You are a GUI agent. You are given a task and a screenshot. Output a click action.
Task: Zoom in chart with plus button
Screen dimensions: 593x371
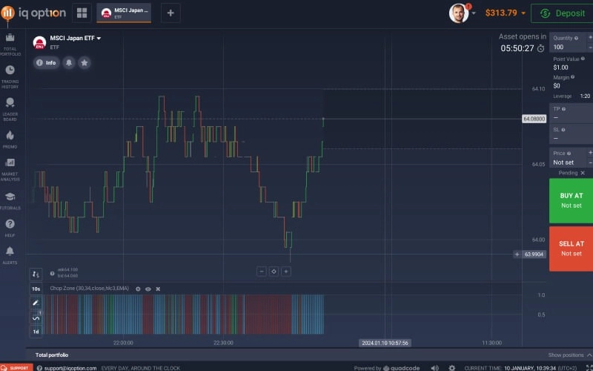click(x=286, y=272)
